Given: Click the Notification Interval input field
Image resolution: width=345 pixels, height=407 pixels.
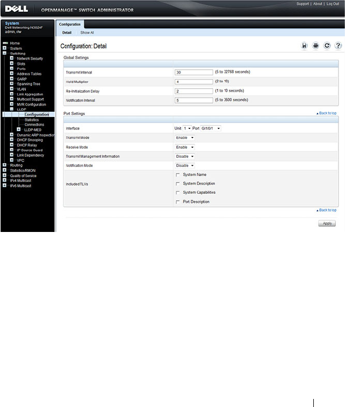Looking at the screenshot, I should 194,100.
